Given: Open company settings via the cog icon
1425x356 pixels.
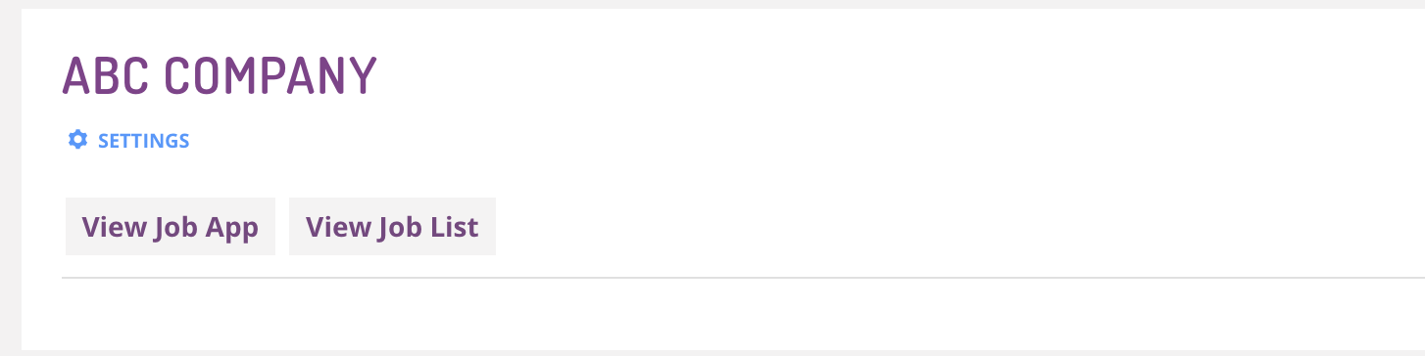Looking at the screenshot, I should (77, 140).
